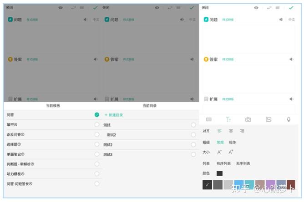The height and width of the screenshot is (202, 304).
Task: Switch to the keyboard input icon
Action: tap(209, 119)
